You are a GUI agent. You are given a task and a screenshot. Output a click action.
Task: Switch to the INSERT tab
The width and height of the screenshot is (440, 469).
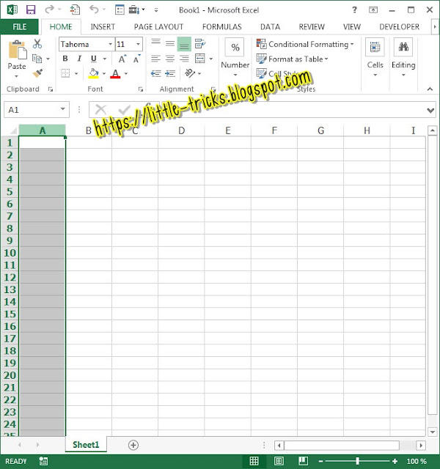pyautogui.click(x=103, y=27)
